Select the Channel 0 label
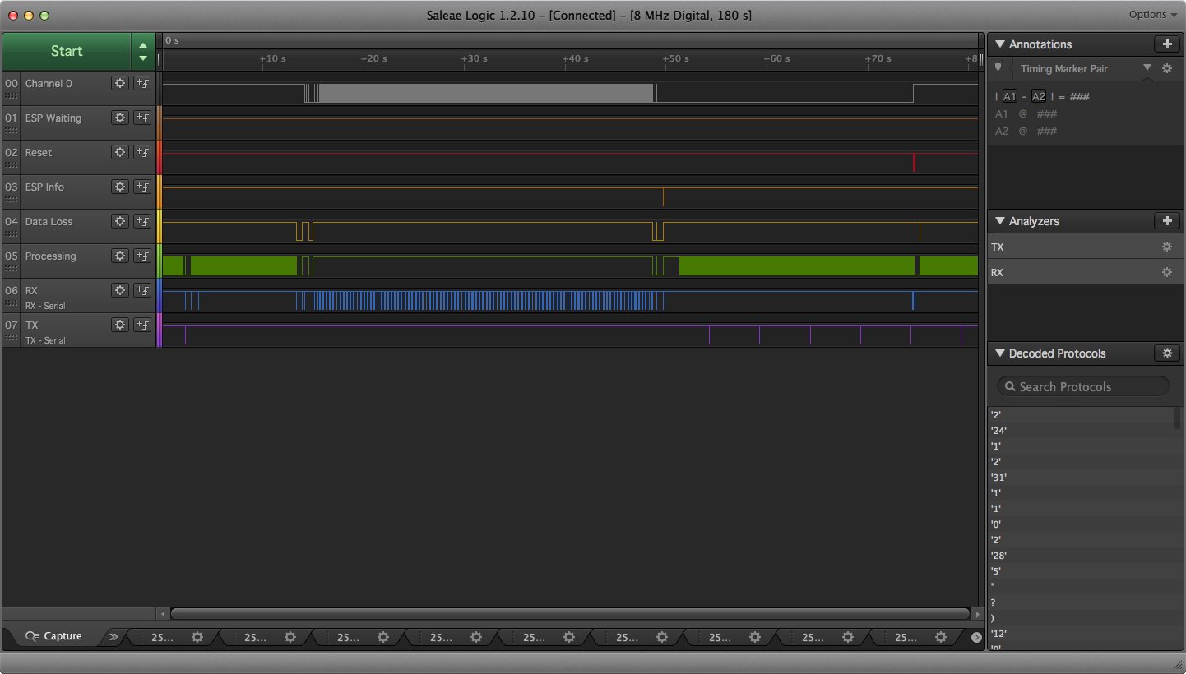Screen dimensions: 1186x674 [49, 83]
